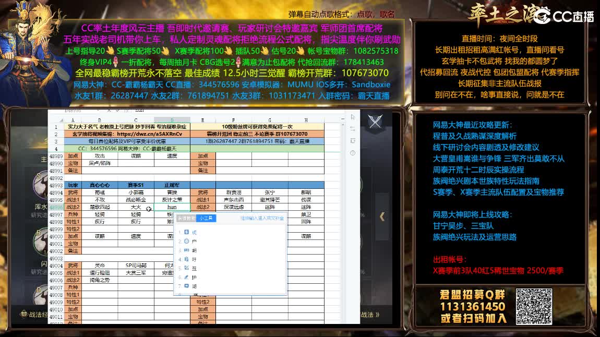Click the formula bar cancel X icon
Image resolution: width=600 pixels, height=337 pixels.
pos(109,111)
